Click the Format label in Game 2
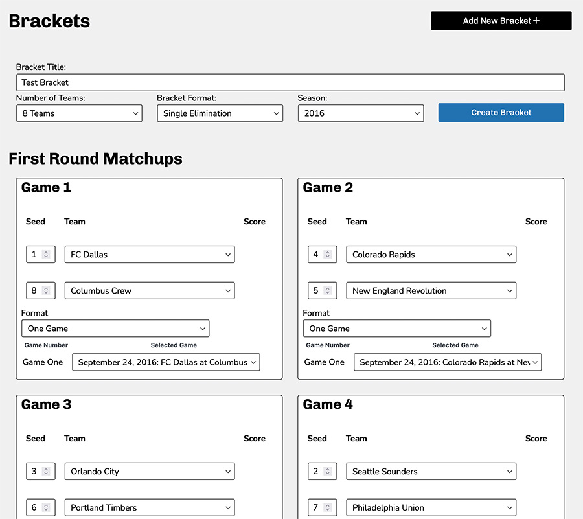Image resolution: width=583 pixels, height=519 pixels. (316, 313)
